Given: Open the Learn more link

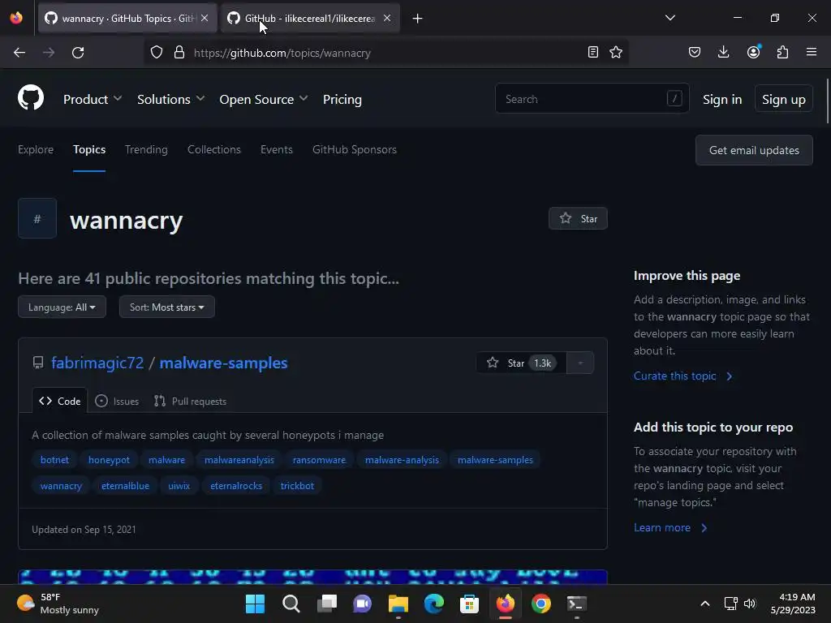Looking at the screenshot, I should [670, 527].
